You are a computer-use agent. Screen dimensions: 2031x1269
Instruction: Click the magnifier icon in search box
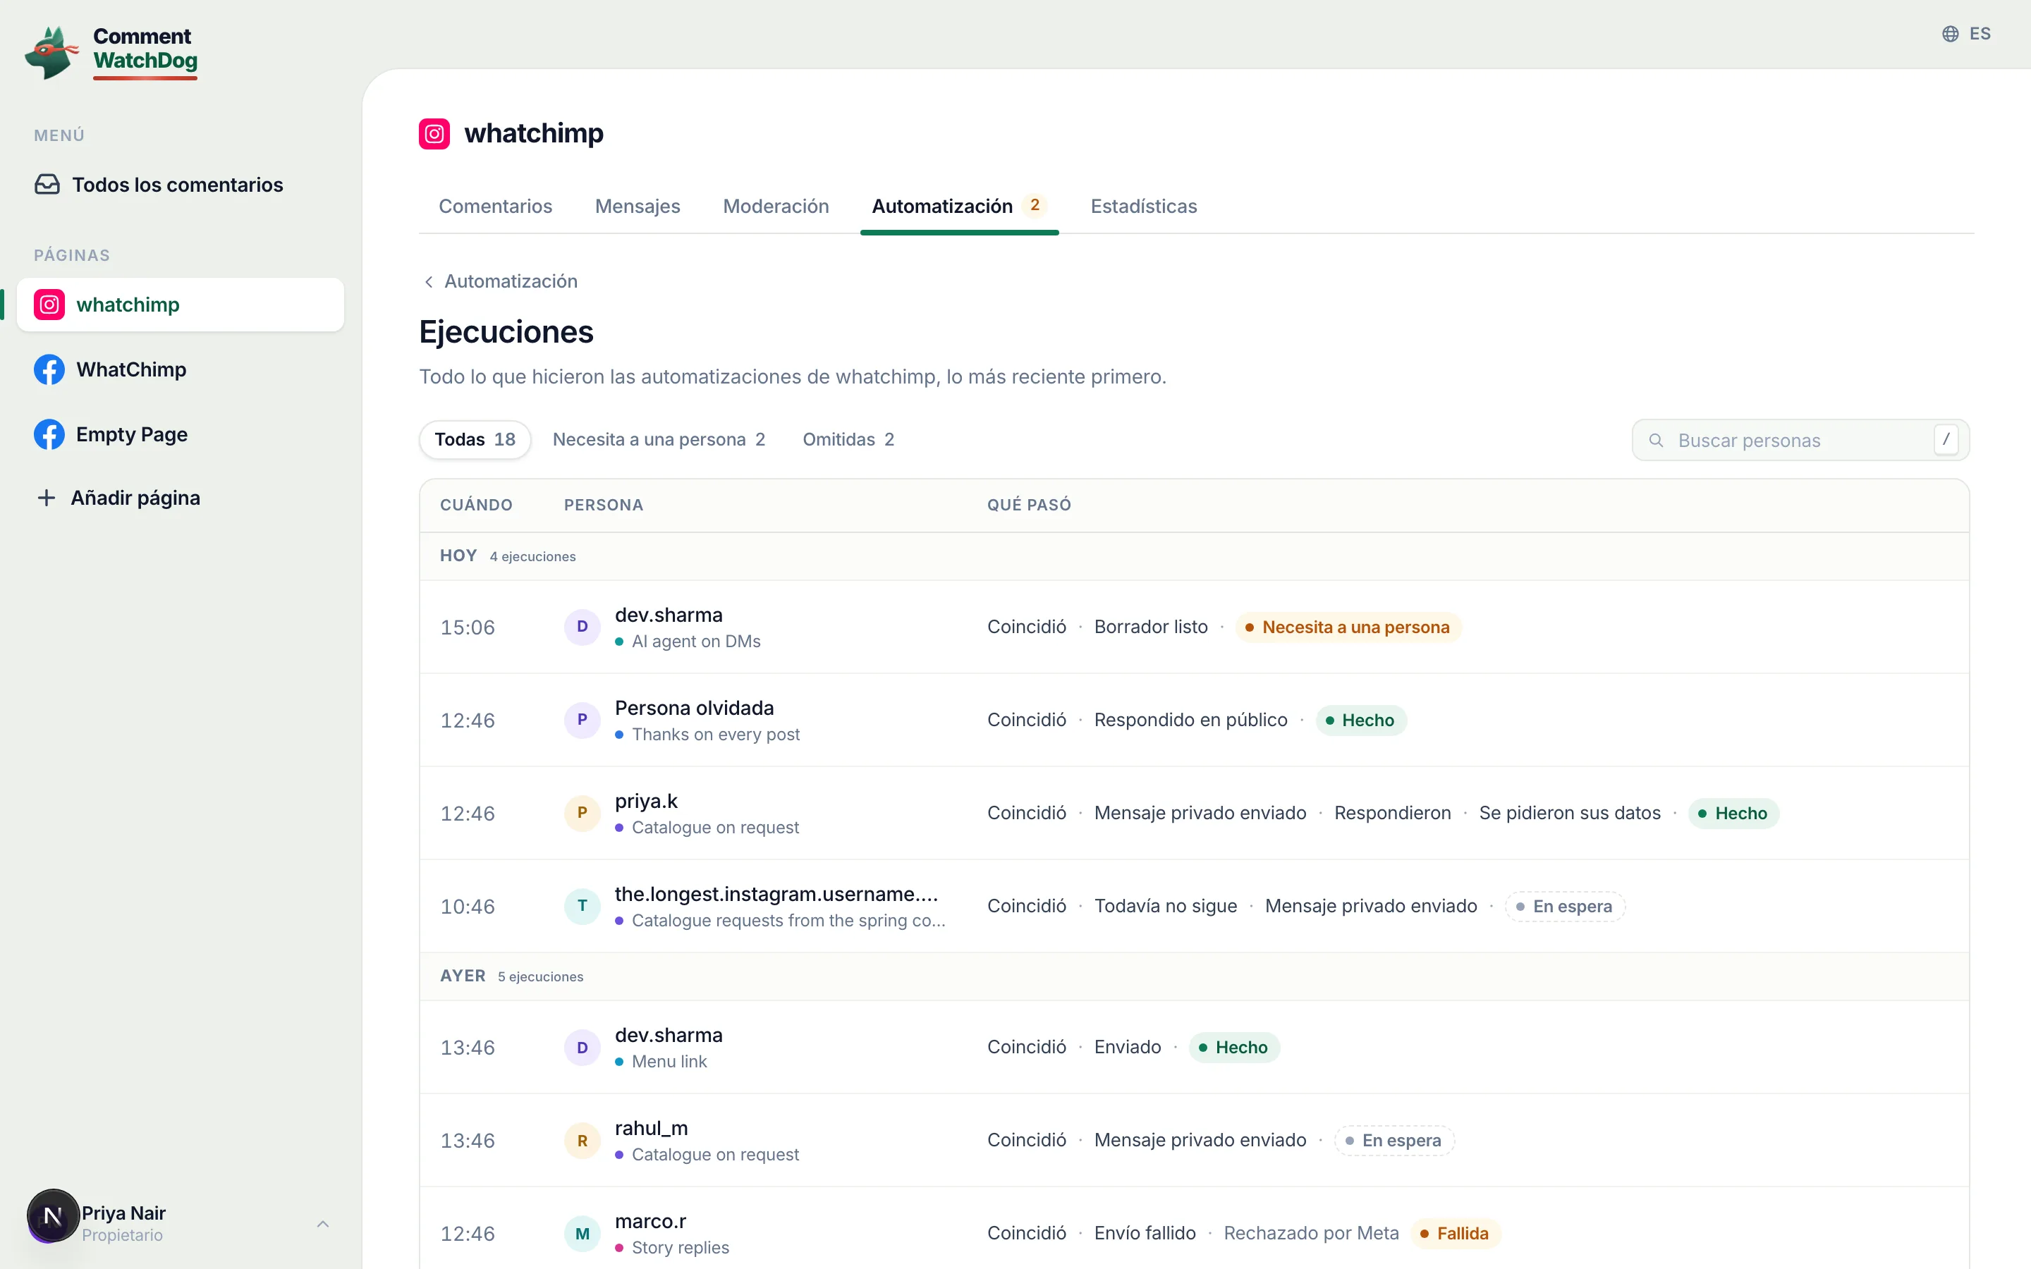pyautogui.click(x=1656, y=441)
